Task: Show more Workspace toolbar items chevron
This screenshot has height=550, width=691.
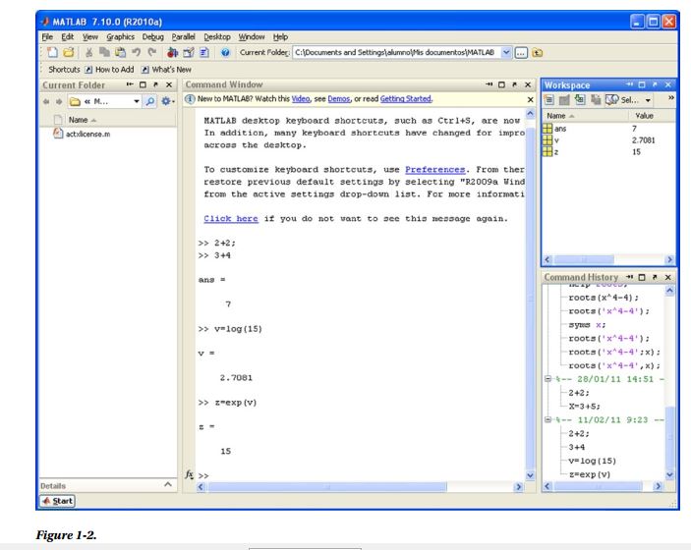Action: [670, 98]
